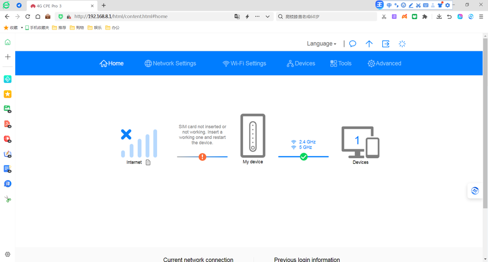Open the Tools tab
The height and width of the screenshot is (262, 488).
click(x=341, y=64)
